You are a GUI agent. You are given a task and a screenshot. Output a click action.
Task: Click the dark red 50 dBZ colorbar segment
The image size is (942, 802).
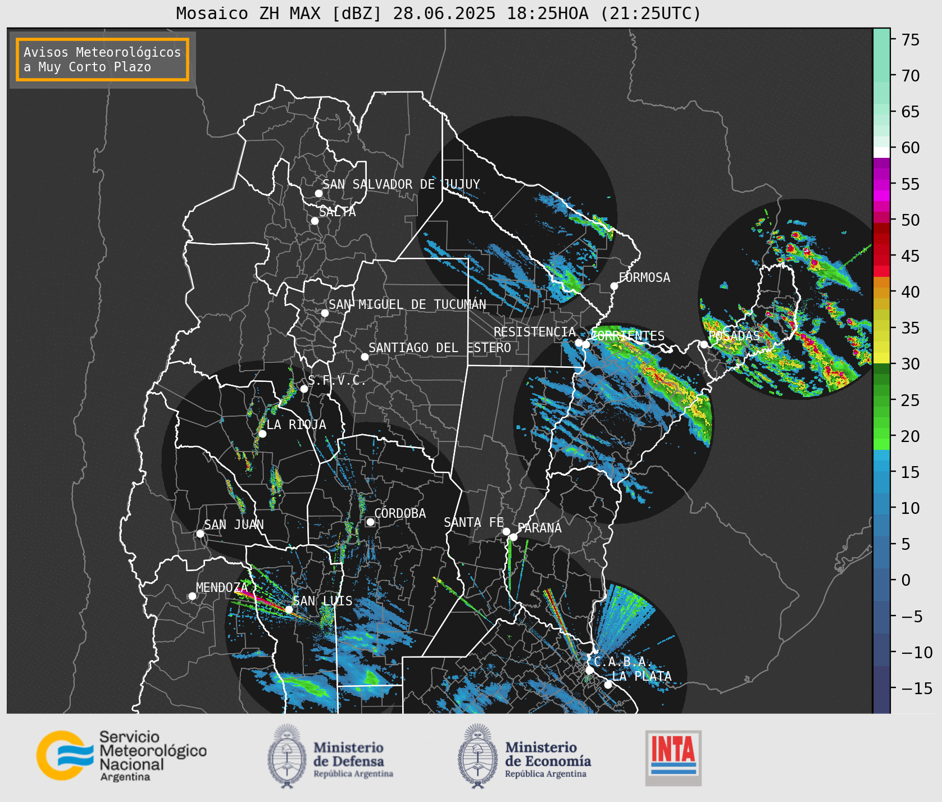(x=881, y=227)
